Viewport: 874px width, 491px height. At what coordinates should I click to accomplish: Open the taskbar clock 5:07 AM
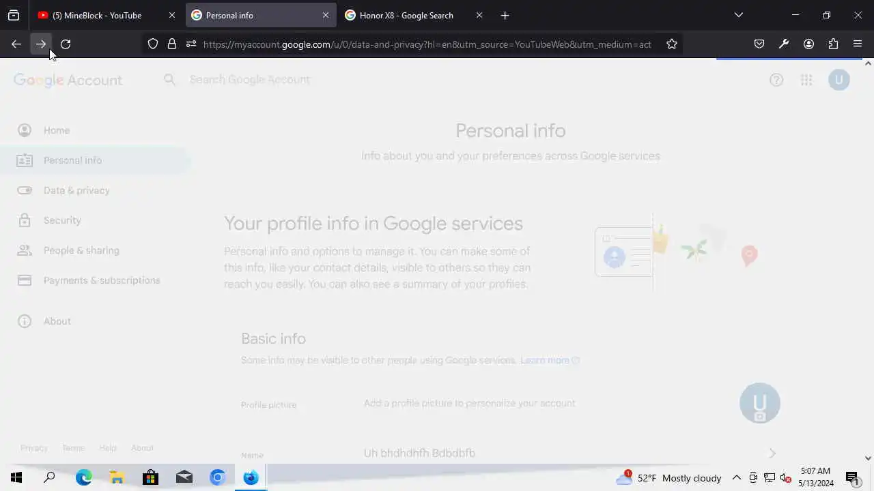pyautogui.click(x=816, y=477)
